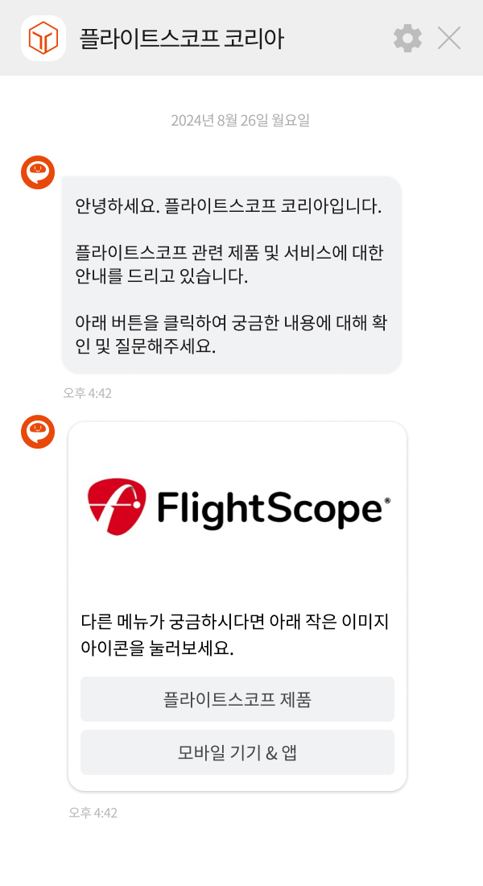Click the paragraph about 제품 및 서비스 안내
This screenshot has height=886, width=483.
pyautogui.click(x=229, y=264)
